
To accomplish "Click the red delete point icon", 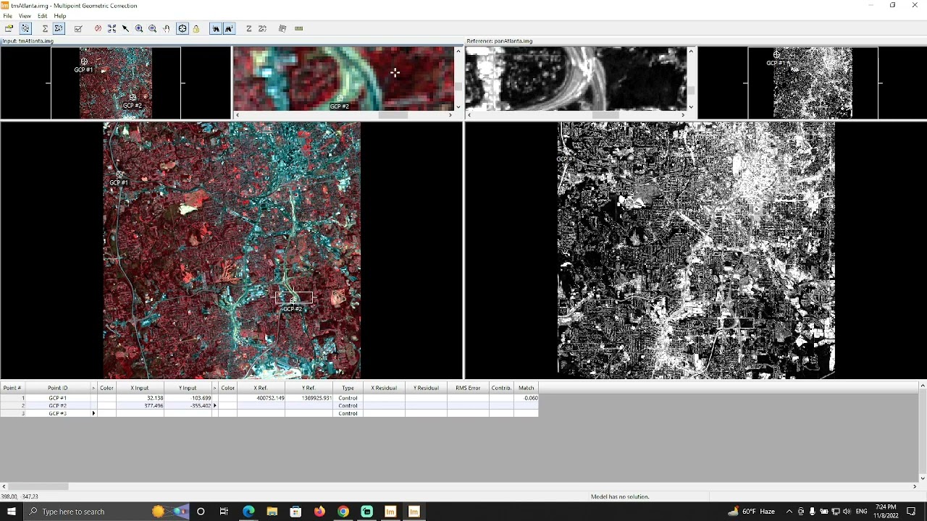I will click(98, 29).
